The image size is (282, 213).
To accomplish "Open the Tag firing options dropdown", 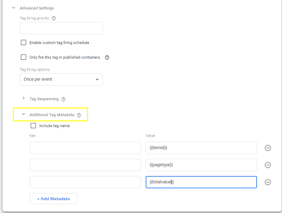I will tap(61, 79).
